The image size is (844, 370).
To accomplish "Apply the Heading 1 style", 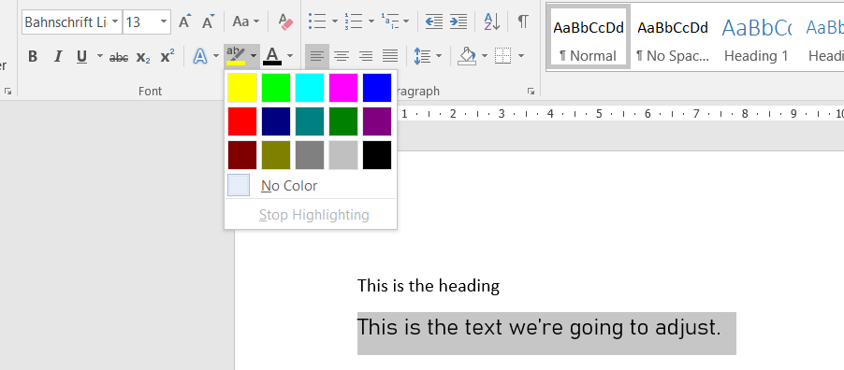I will click(756, 36).
